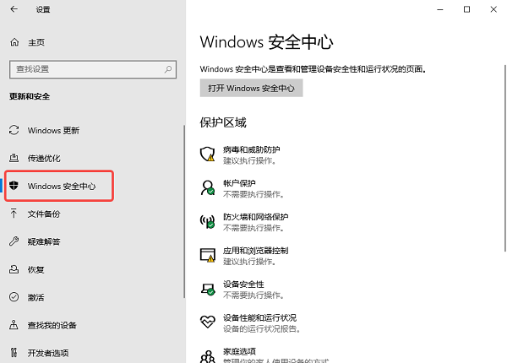Screen dimensions: 507x363
Task: Click the 应用和浏览器控制 window icon
Action: [207, 255]
